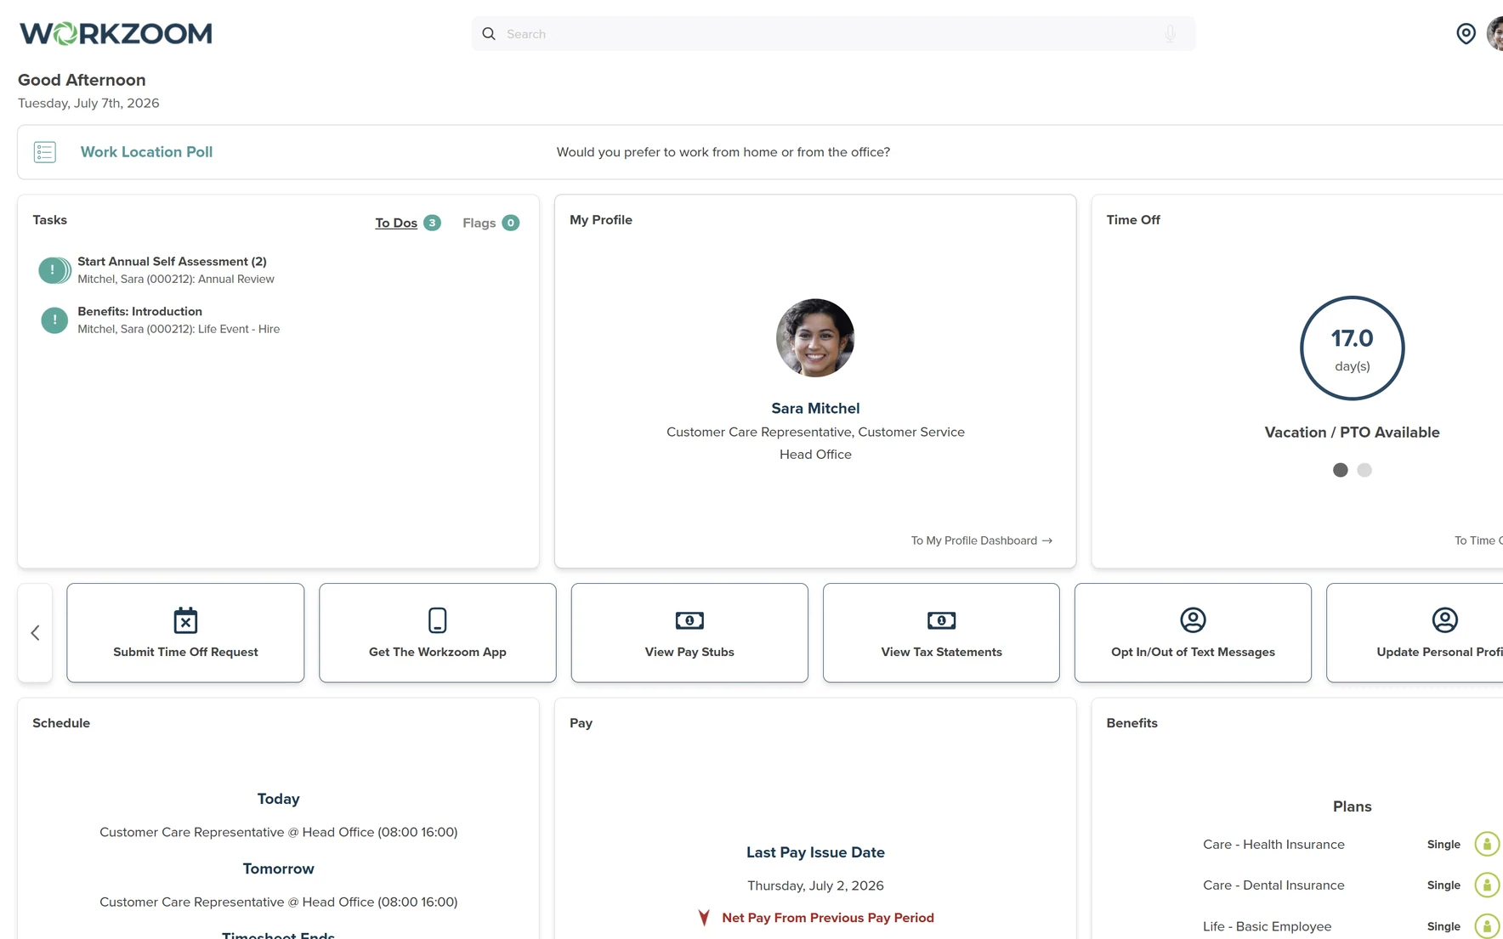
Task: Collapse quick actions with left chevron
Action: 35,632
